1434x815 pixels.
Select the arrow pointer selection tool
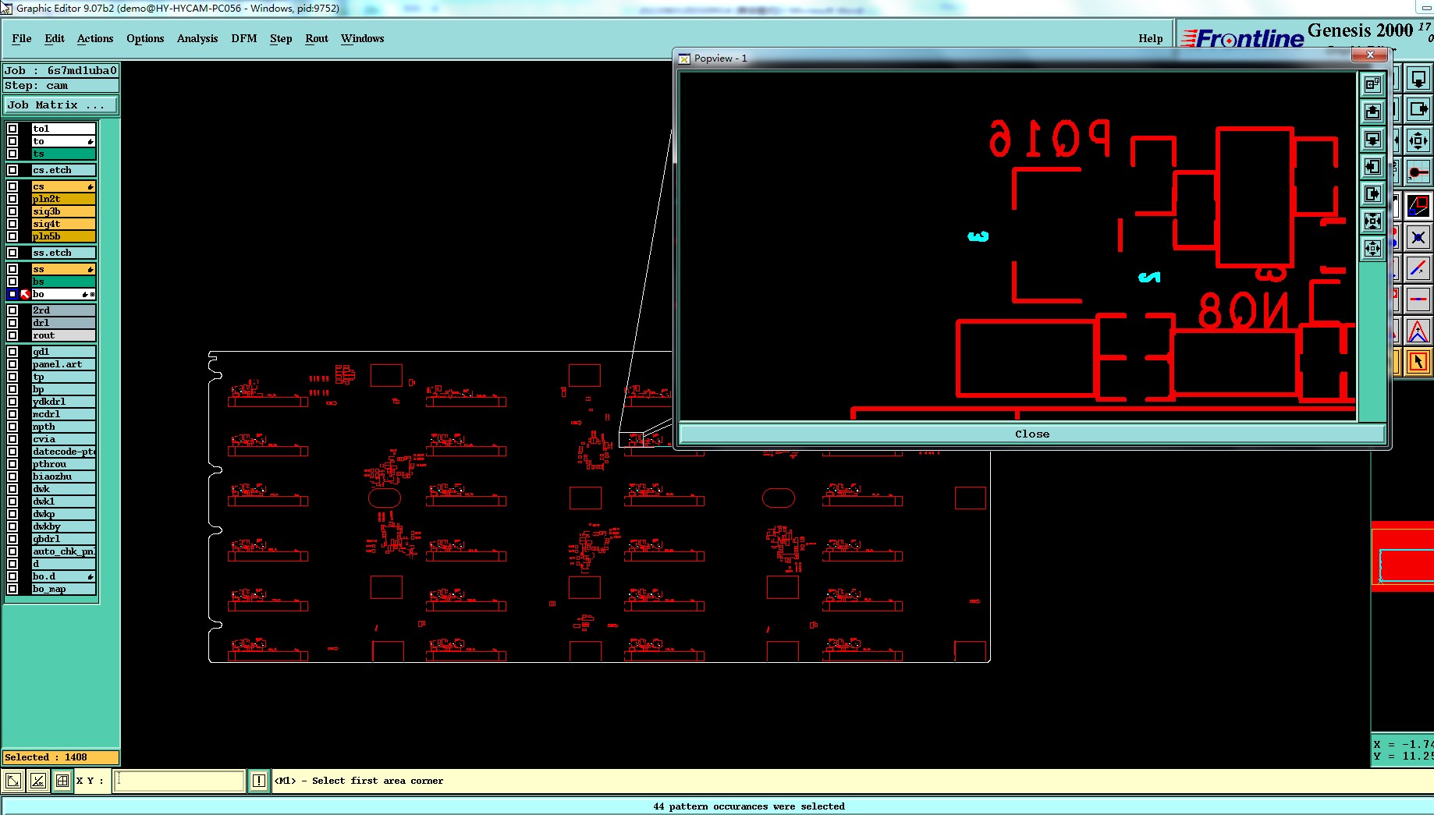click(x=1418, y=362)
